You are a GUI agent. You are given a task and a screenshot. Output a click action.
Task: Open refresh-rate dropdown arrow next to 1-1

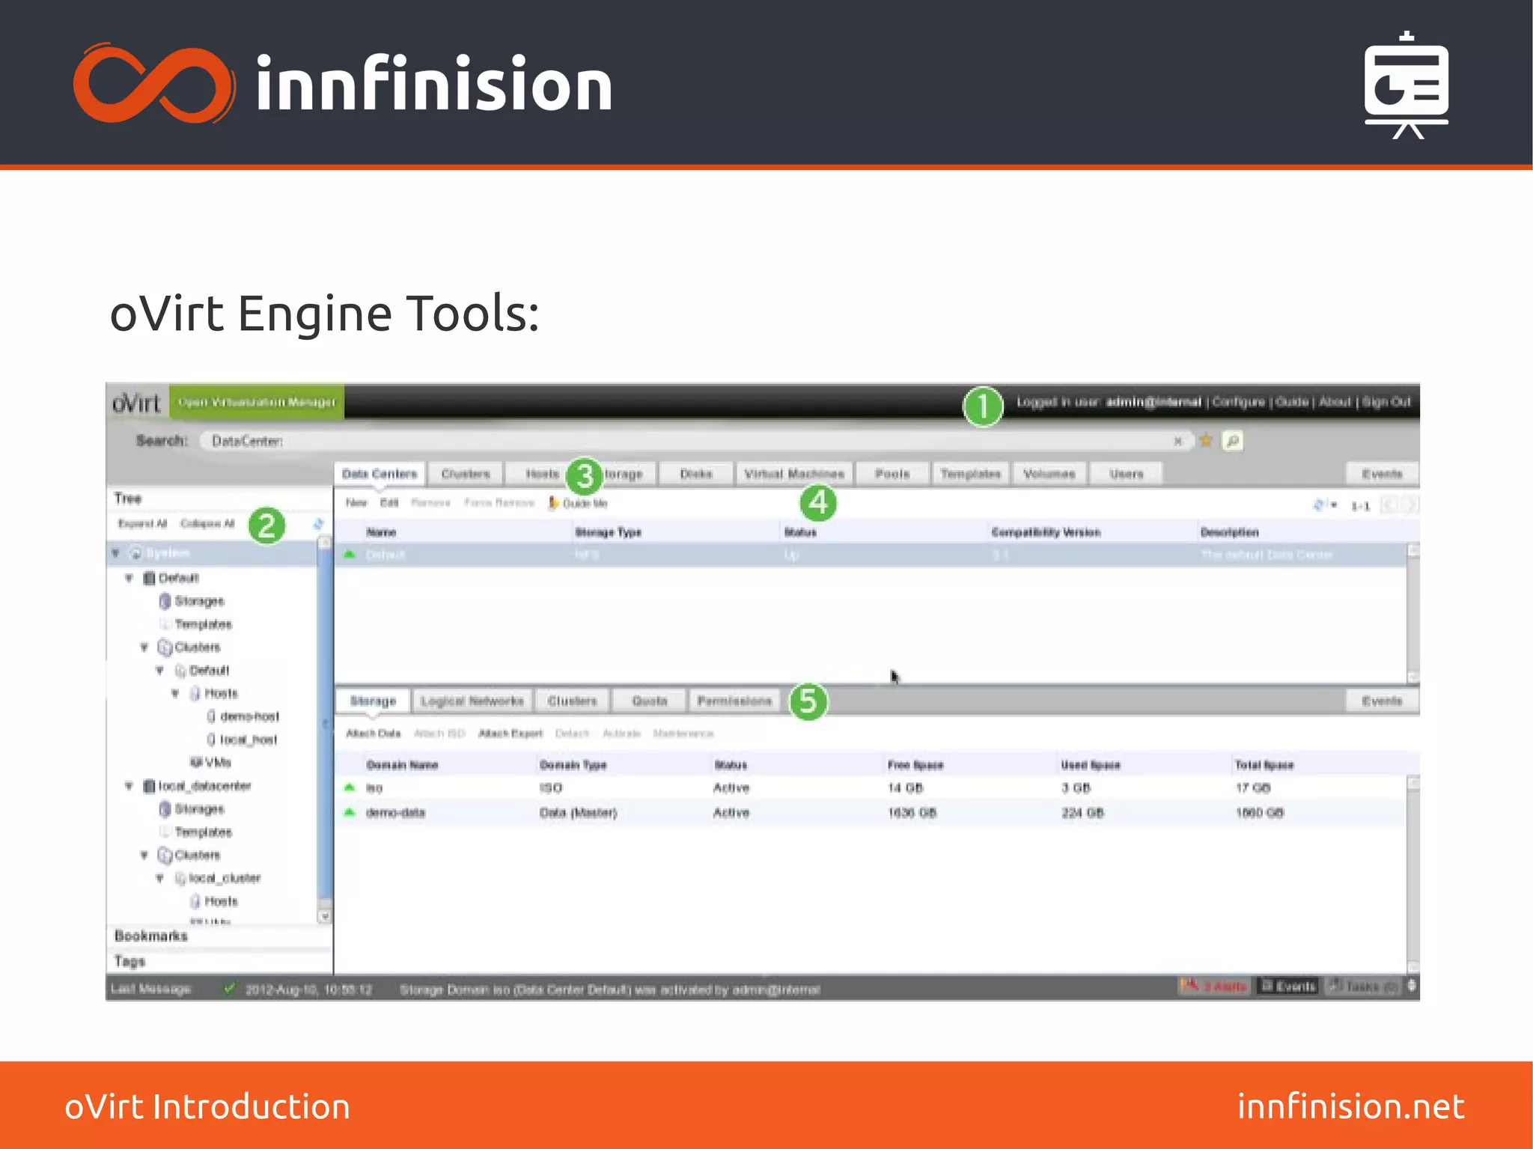point(1334,506)
